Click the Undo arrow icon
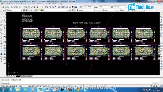This screenshot has width=163, height=92. (38, 7)
